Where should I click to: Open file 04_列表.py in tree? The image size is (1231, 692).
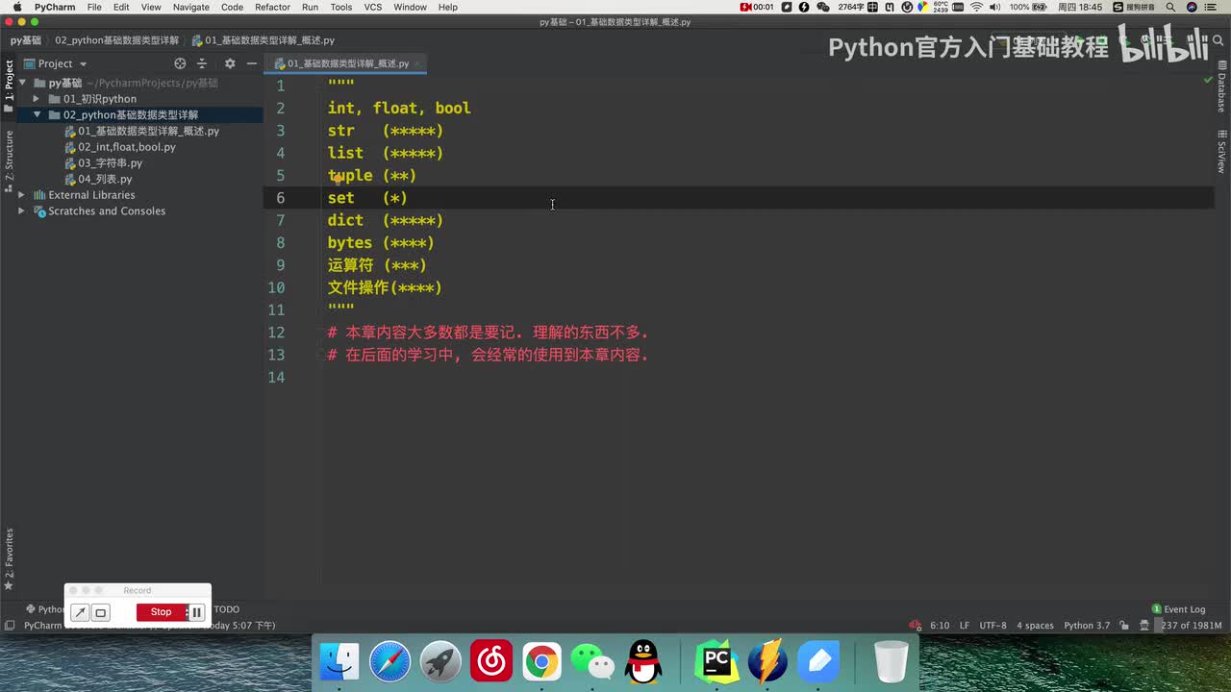click(x=98, y=179)
